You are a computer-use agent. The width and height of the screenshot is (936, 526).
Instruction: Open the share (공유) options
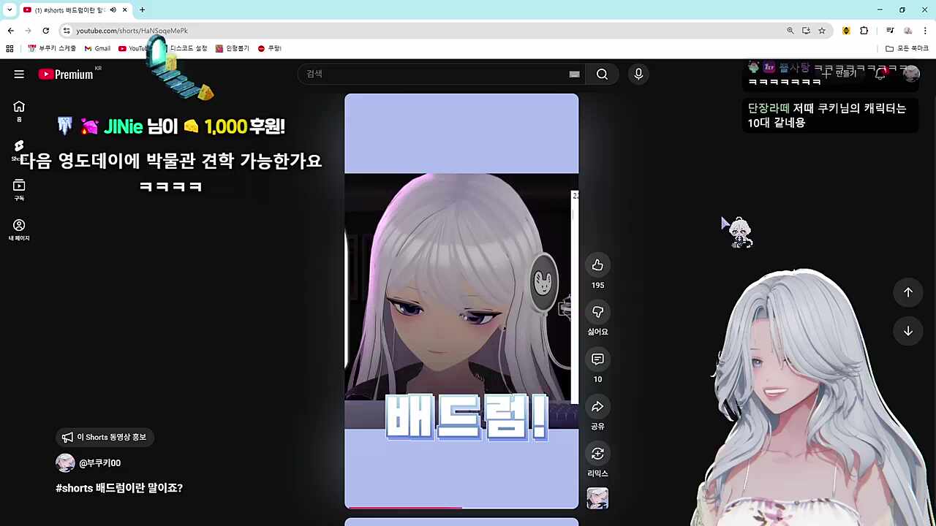point(597,407)
